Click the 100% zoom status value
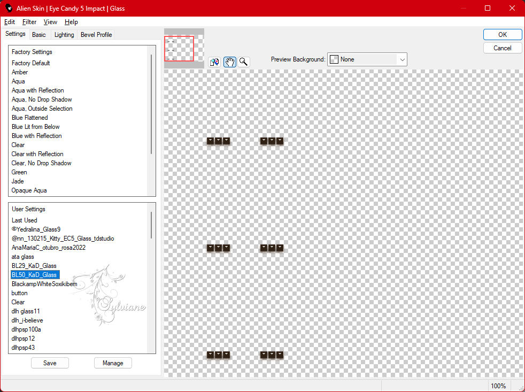Screen dimensions: 525x392 tap(498, 386)
